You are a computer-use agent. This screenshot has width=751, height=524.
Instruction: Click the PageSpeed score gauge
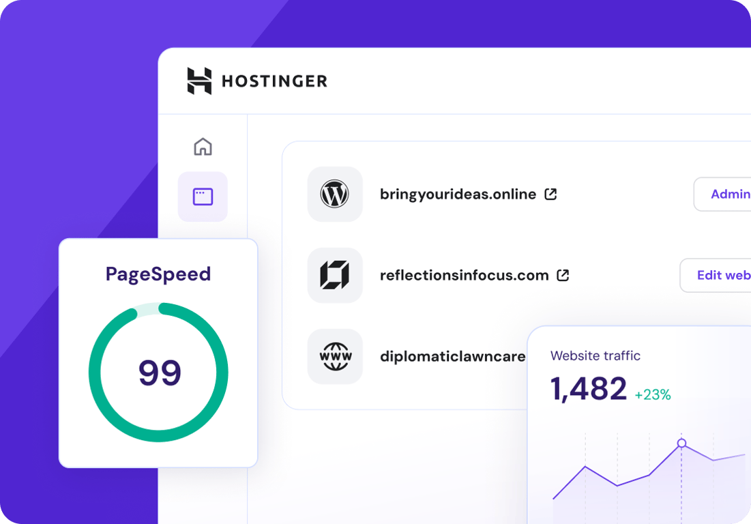point(158,372)
